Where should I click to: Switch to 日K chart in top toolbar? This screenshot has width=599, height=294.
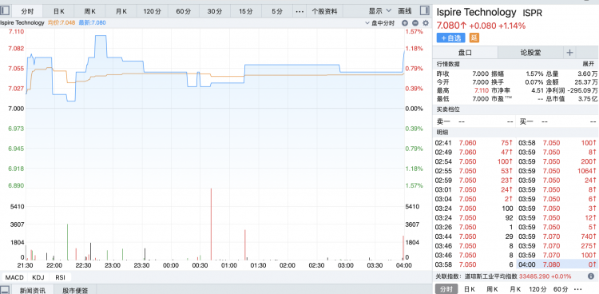pos(58,11)
